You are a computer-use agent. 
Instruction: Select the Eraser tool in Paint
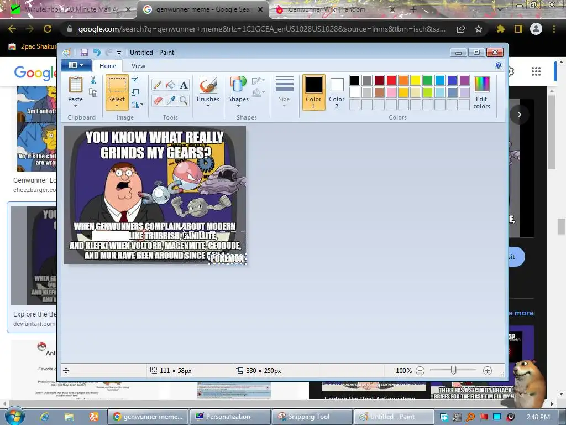pos(158,100)
